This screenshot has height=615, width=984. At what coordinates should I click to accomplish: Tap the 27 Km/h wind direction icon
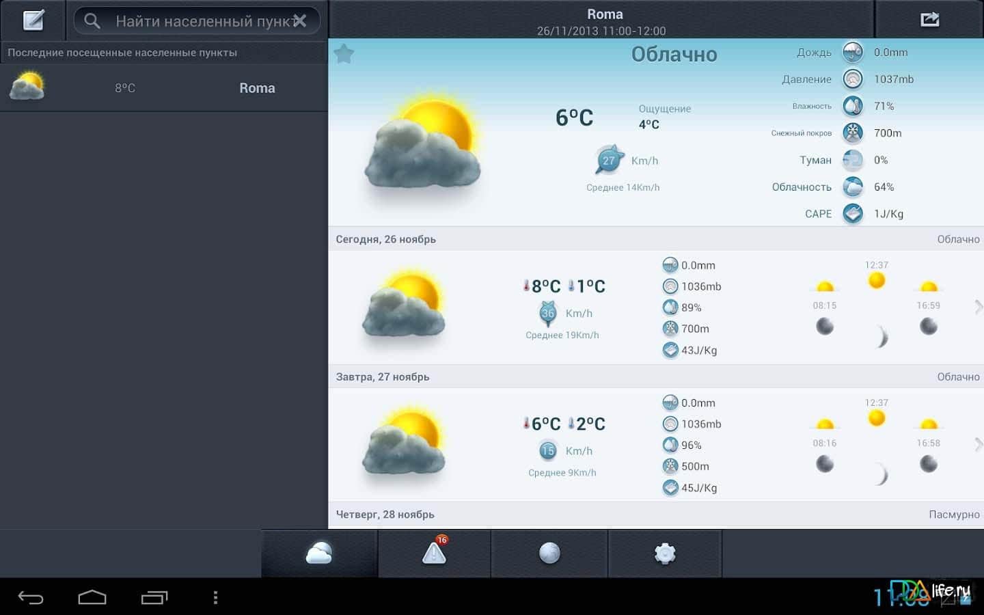(x=608, y=160)
